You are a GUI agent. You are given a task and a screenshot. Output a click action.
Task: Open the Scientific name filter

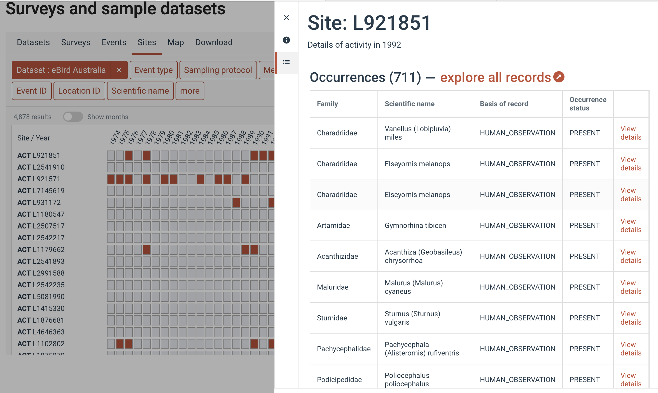point(140,91)
